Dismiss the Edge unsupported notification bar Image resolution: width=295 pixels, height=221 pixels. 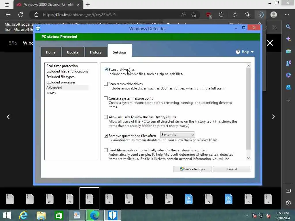pos(275,27)
